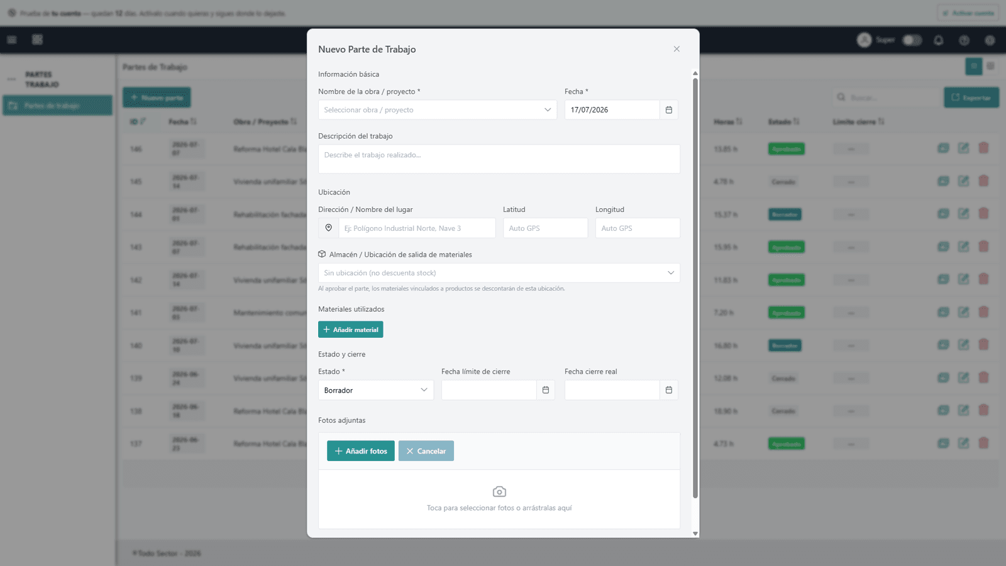Toggle the switch next to Super user

[912, 40]
